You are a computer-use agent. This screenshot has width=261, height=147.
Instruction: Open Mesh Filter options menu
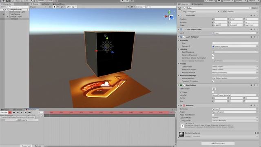click(257, 29)
